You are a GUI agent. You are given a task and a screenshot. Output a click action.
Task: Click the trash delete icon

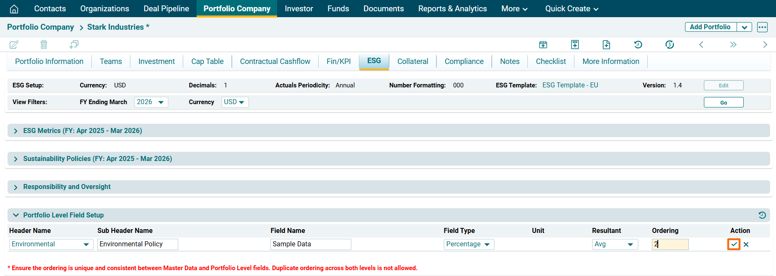44,44
